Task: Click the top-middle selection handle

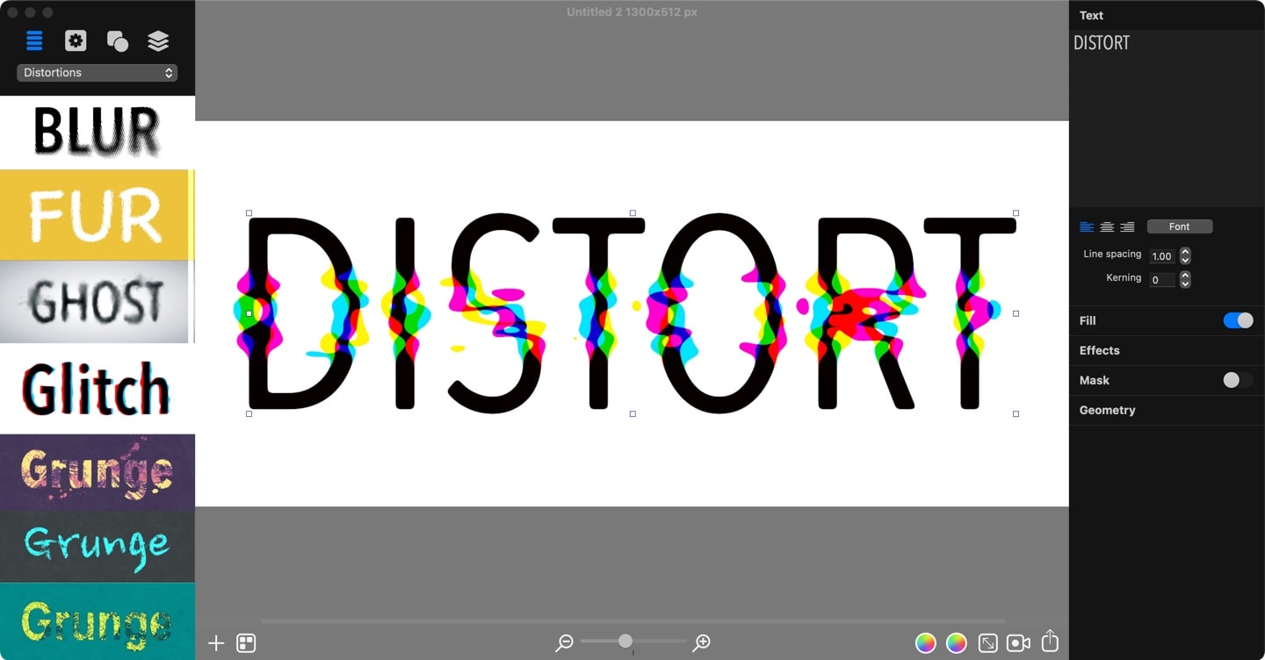Action: click(x=632, y=213)
